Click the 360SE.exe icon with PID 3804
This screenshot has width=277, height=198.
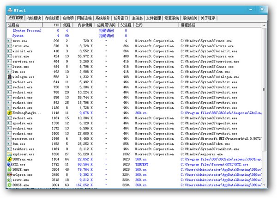[9, 185]
